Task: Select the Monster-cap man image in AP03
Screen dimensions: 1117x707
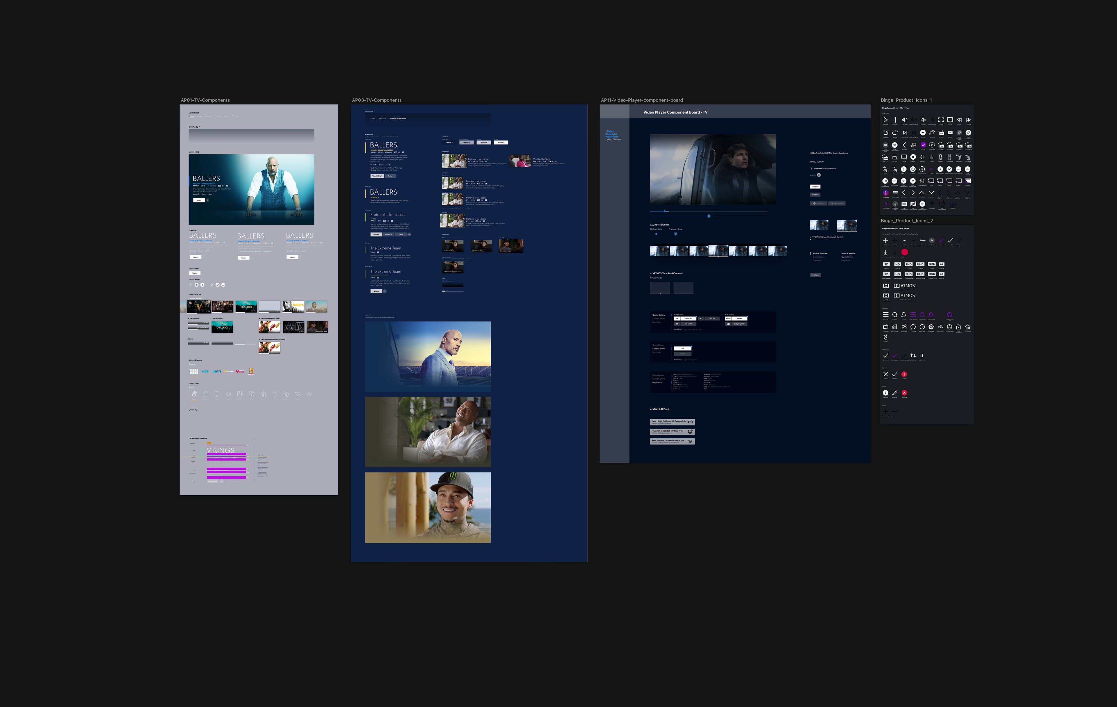Action: pos(428,507)
